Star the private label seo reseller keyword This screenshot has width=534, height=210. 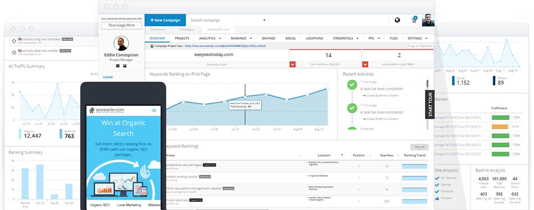[x=14, y=52]
